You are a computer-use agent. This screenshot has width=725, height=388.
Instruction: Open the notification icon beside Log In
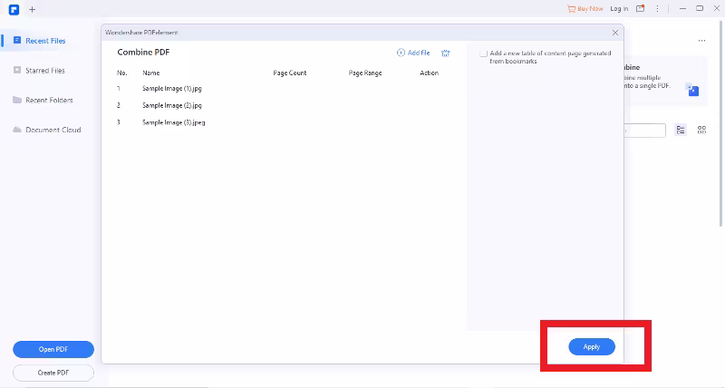point(641,9)
